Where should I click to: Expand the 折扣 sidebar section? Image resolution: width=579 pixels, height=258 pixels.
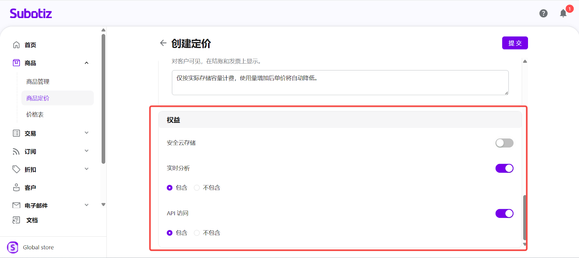[86, 169]
